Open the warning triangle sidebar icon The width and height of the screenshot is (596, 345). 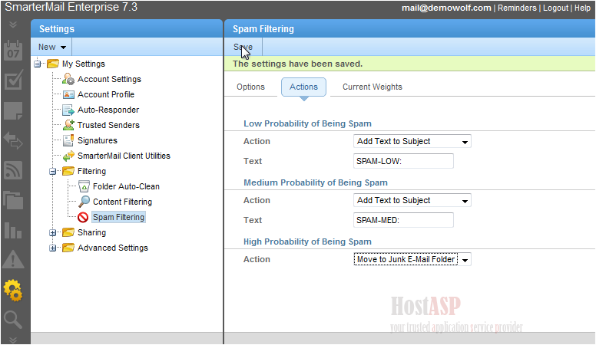point(13,260)
